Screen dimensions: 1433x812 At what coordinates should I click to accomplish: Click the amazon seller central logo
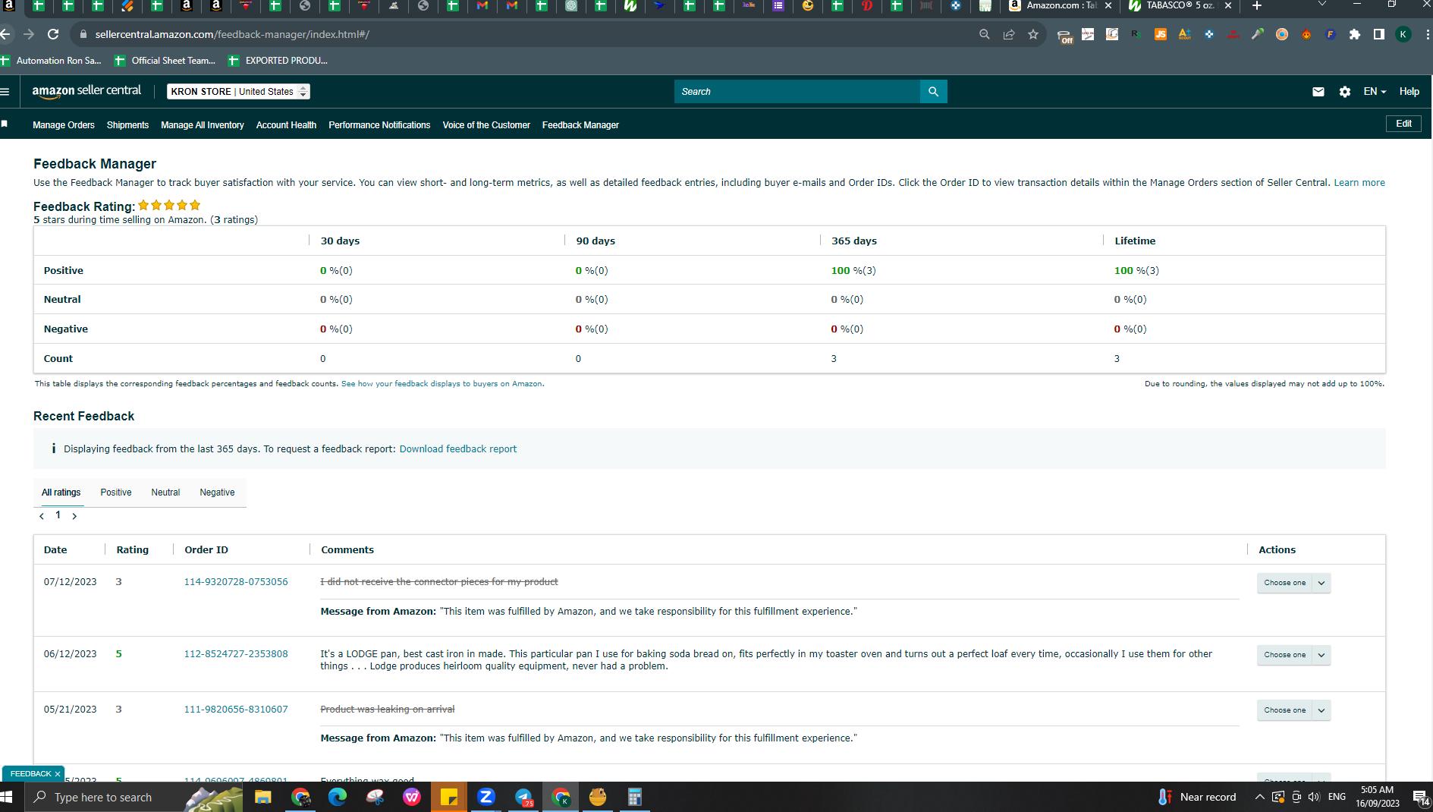[x=86, y=91]
